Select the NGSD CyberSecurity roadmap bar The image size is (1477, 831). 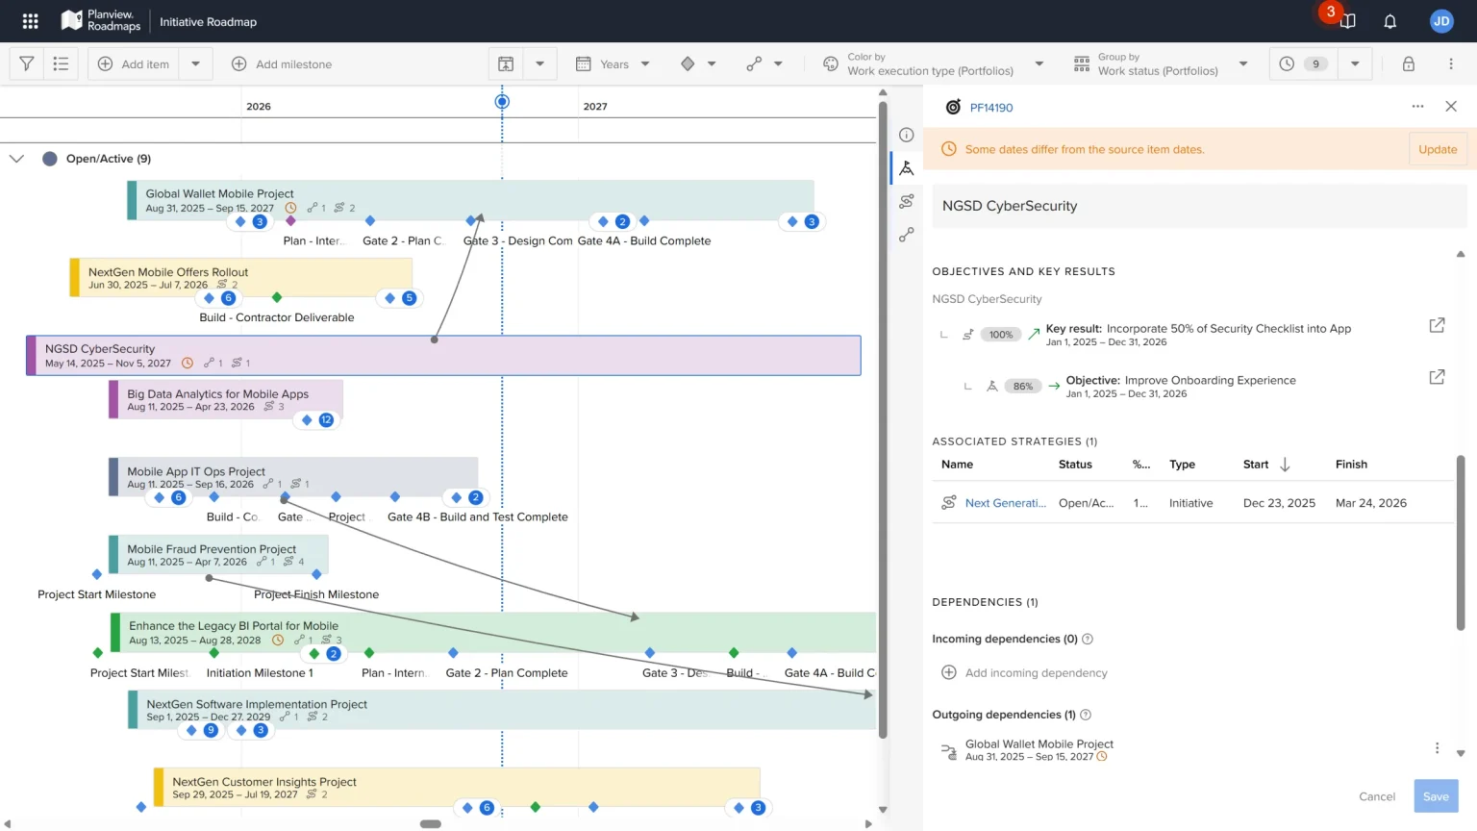pyautogui.click(x=443, y=355)
